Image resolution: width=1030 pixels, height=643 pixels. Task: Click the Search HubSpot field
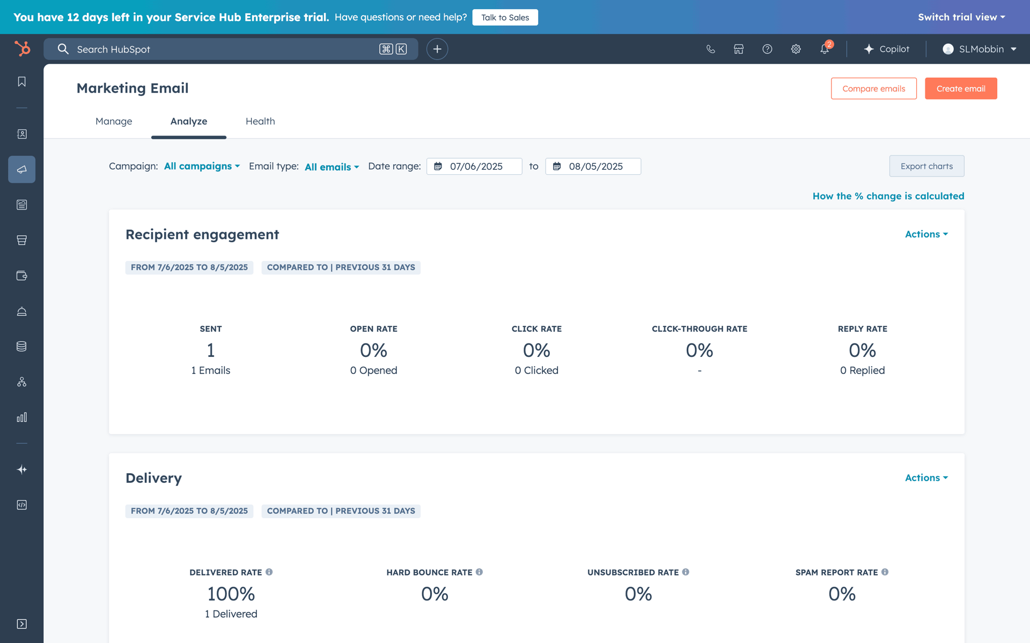click(231, 49)
